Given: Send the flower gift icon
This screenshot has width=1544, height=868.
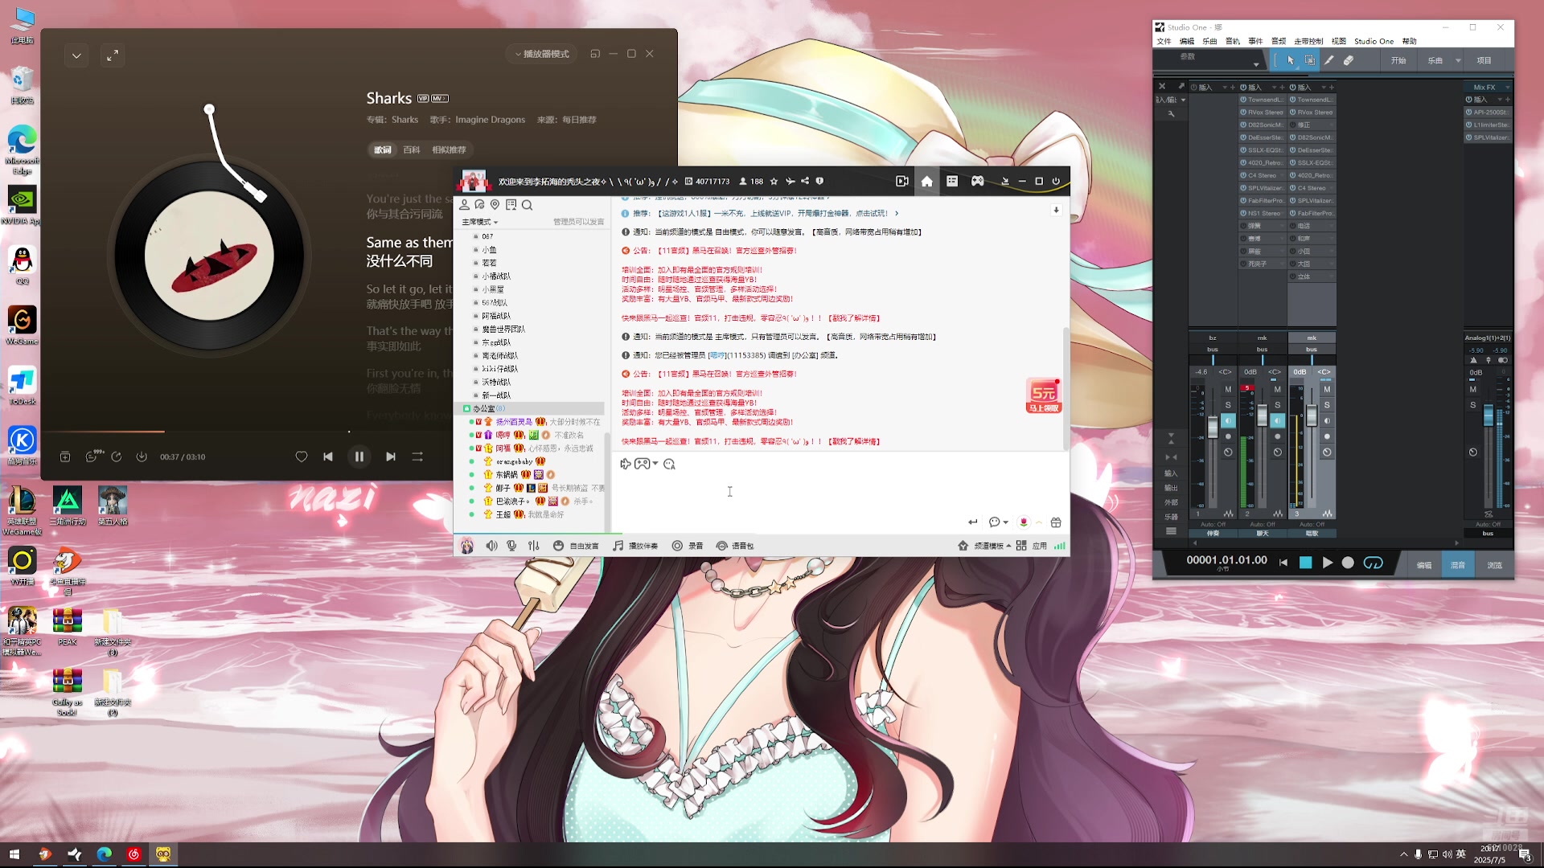Looking at the screenshot, I should tap(1024, 522).
